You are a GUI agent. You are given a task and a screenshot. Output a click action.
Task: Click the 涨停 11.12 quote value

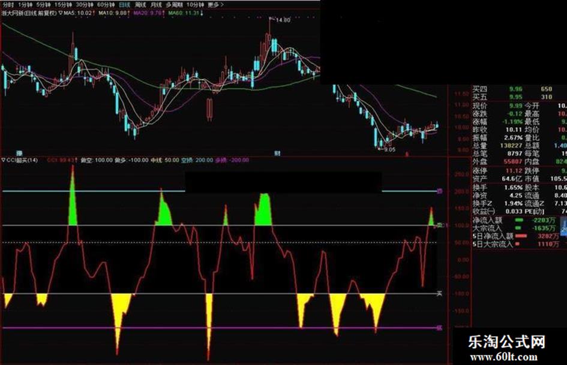pyautogui.click(x=514, y=171)
